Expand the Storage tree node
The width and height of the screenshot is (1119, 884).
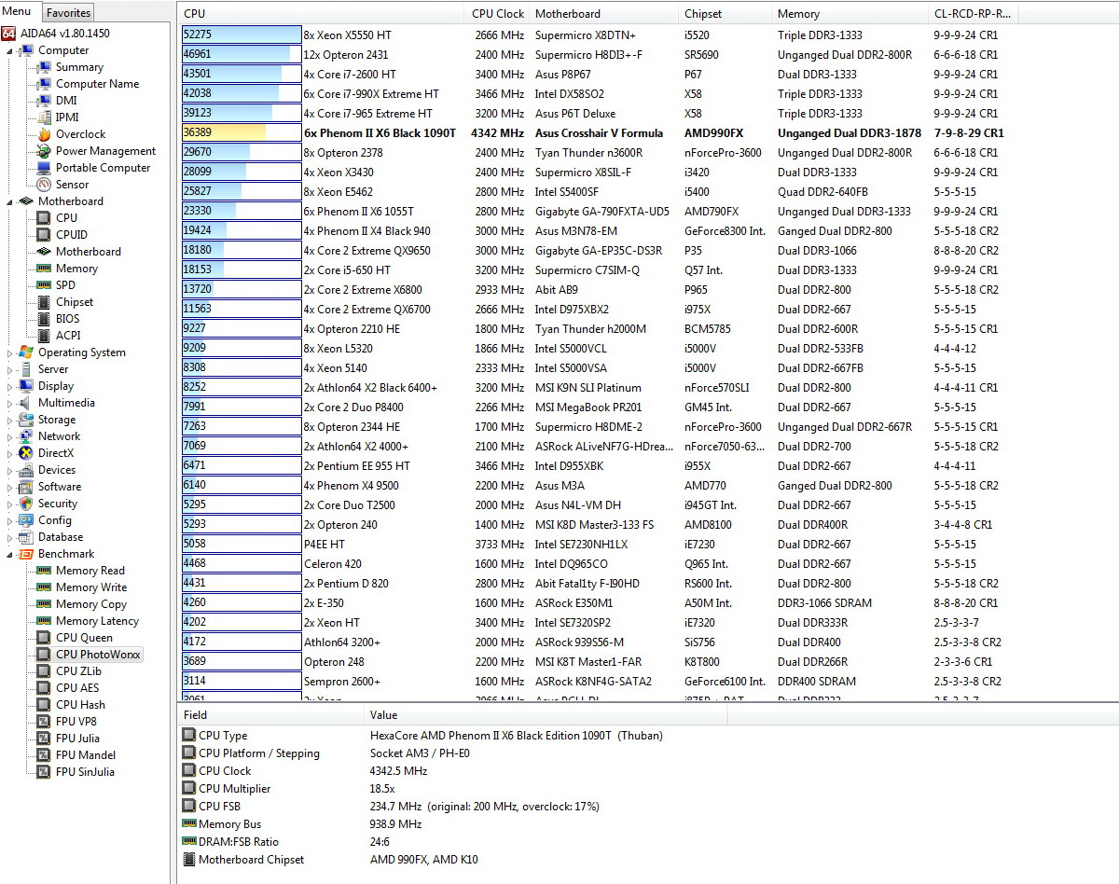pyautogui.click(x=10, y=420)
